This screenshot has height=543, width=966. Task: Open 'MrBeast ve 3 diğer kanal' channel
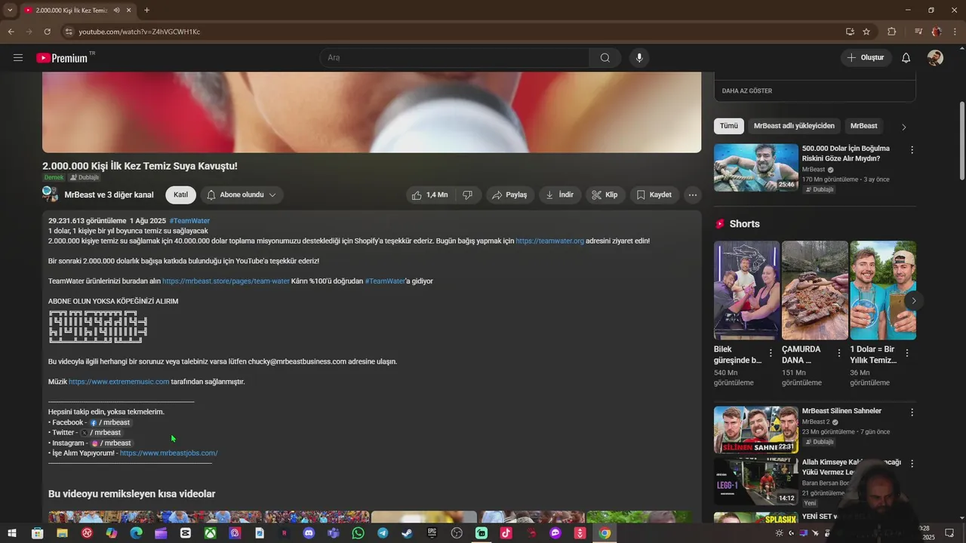tap(109, 195)
